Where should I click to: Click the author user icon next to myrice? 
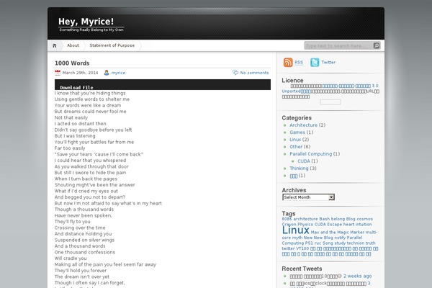click(107, 73)
